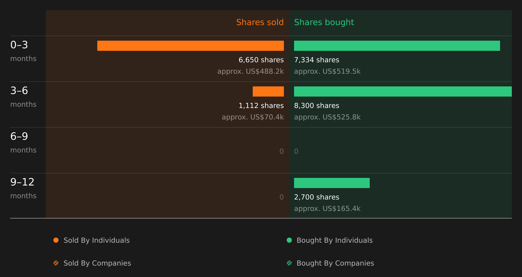Click the approx. US$488.2k amount

251,71
